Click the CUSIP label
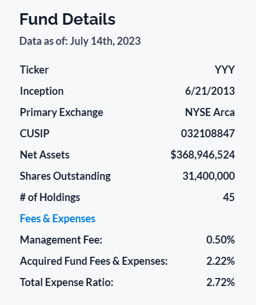Image resolution: width=256 pixels, height=305 pixels. click(x=34, y=133)
